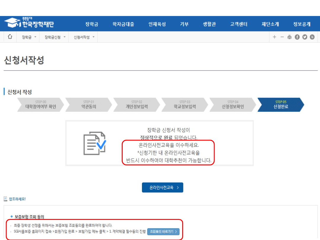Open the 정보공개 menu
This screenshot has width=320, height=240.
[x=302, y=24]
